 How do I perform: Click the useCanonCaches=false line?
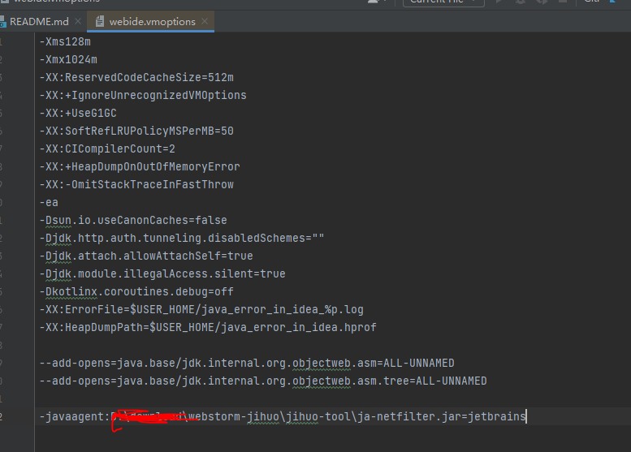click(133, 221)
